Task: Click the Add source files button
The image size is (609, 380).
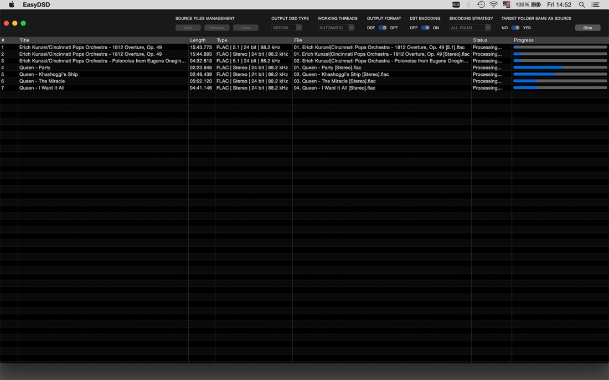Action: click(x=188, y=28)
